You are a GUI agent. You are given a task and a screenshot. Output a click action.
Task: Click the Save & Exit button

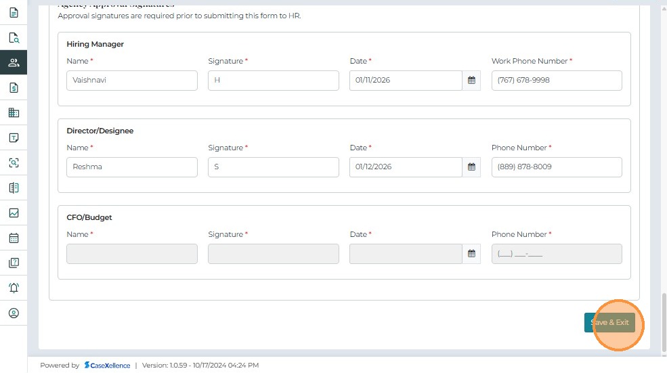(609, 323)
